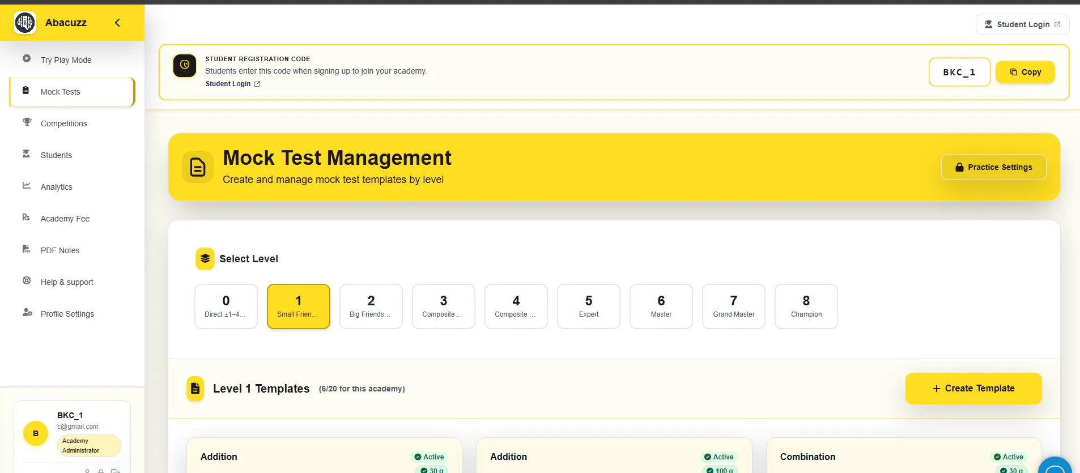
Task: Click Active badge on the first Addition card
Action: pyautogui.click(x=429, y=457)
